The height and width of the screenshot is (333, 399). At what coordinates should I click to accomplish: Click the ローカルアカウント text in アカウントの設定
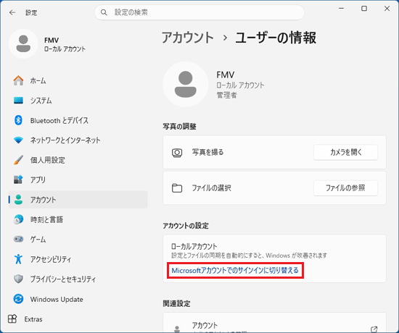coord(194,246)
